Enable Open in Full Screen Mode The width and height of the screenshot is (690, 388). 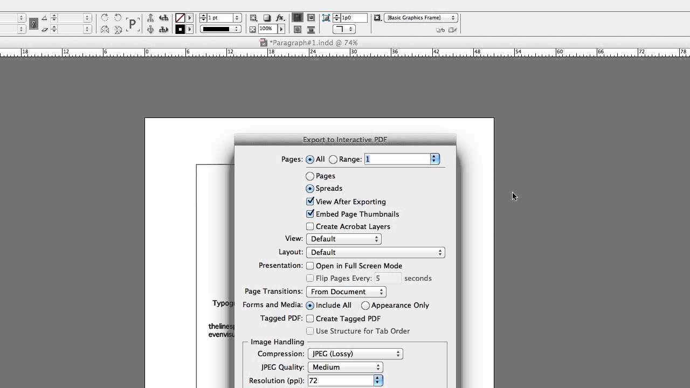click(310, 266)
